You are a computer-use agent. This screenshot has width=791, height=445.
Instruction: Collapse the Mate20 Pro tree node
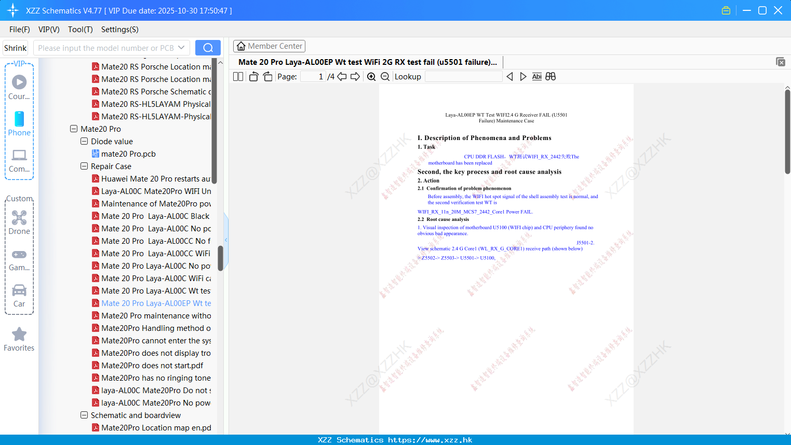74,129
